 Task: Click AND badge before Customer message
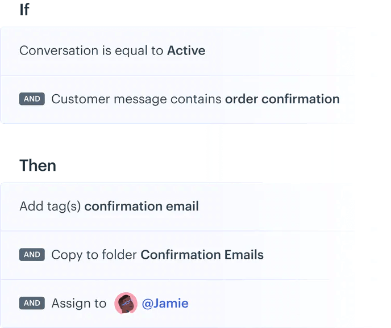[32, 99]
